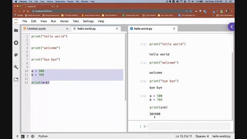The height and width of the screenshot is (139, 247).
Task: Open the Commands palette sidebar icon
Action: [x=16, y=55]
